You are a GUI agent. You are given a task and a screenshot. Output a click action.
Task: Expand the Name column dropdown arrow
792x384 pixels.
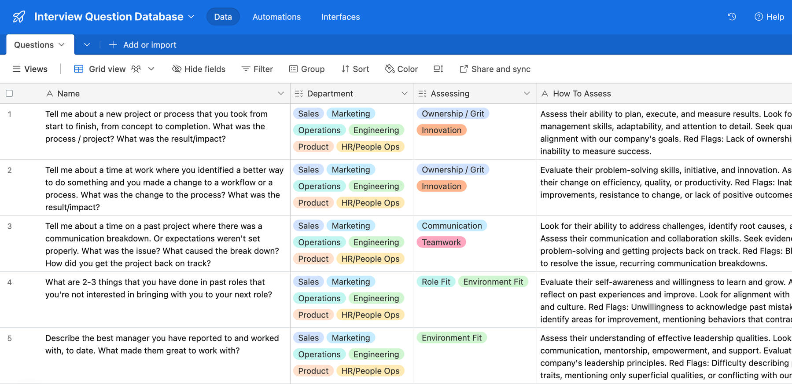point(280,93)
